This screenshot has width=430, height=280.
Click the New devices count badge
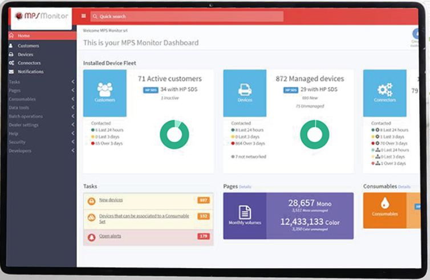204,200
